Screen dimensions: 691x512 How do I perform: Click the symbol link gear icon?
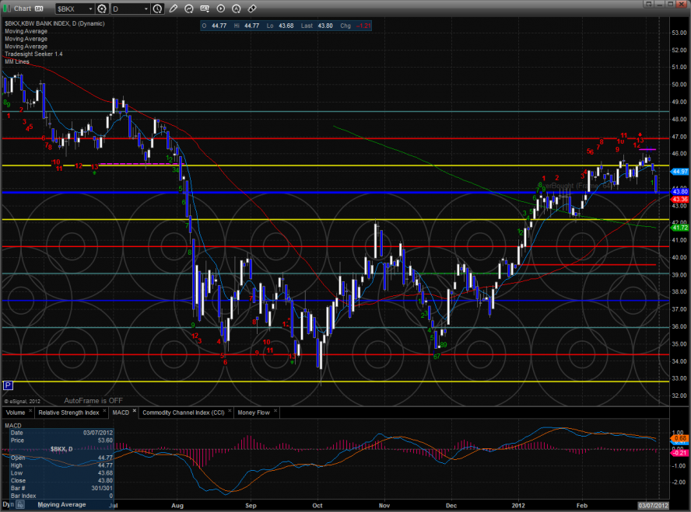[102, 9]
